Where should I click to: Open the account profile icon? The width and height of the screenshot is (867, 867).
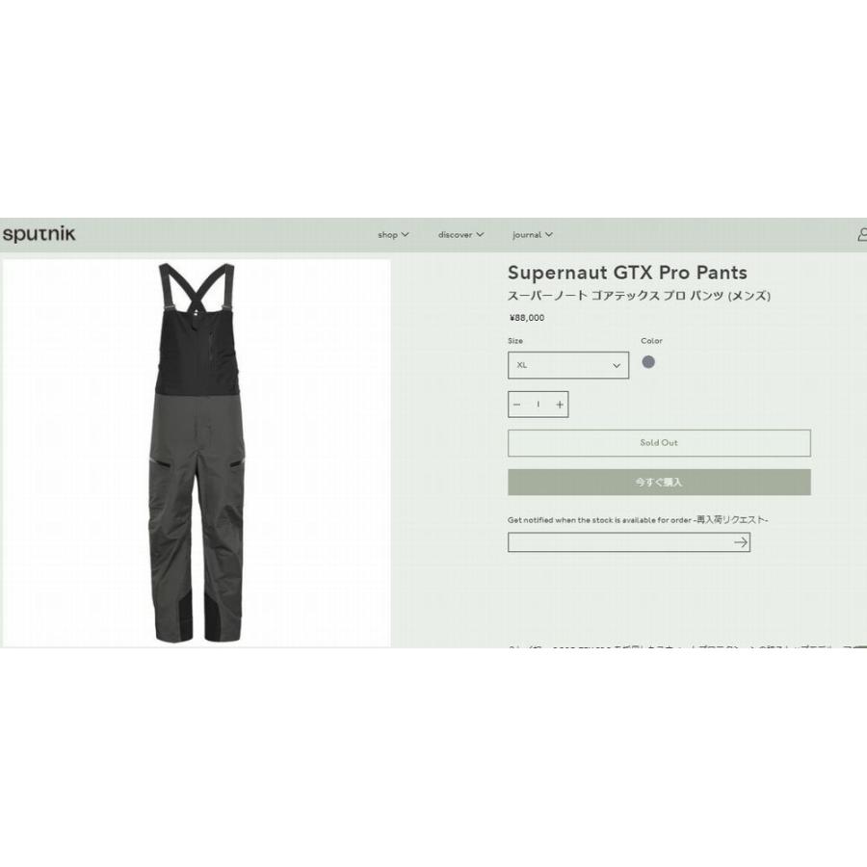click(862, 234)
